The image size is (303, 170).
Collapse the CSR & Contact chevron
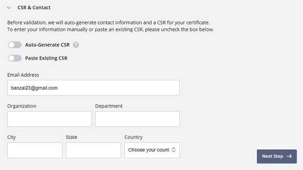pos(9,8)
